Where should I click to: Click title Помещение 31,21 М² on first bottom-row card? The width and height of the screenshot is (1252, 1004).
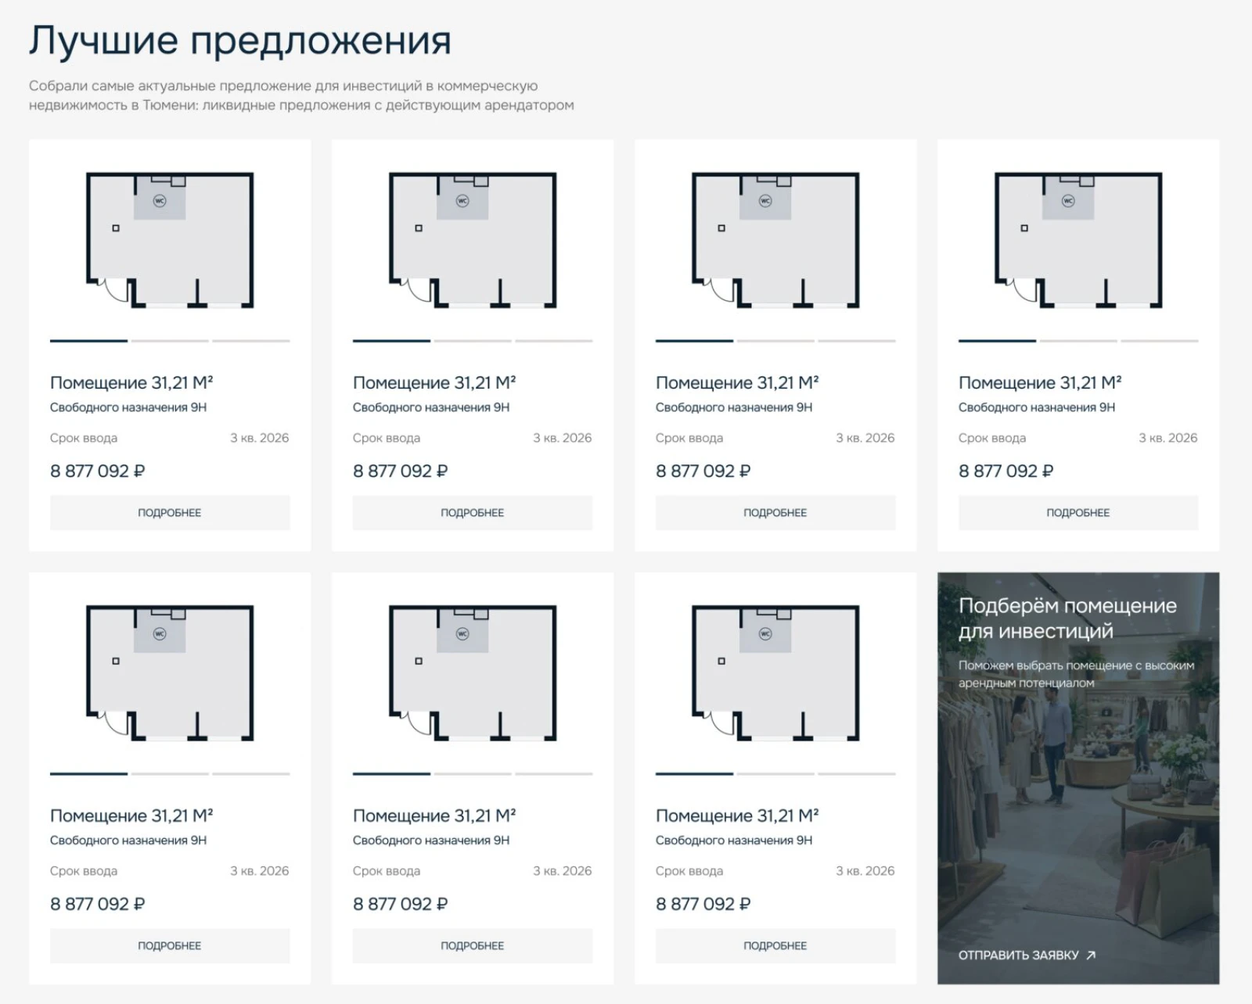pyautogui.click(x=131, y=816)
